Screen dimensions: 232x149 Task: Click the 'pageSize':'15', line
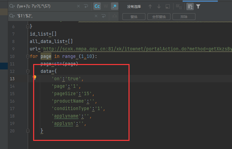[x=73, y=93]
